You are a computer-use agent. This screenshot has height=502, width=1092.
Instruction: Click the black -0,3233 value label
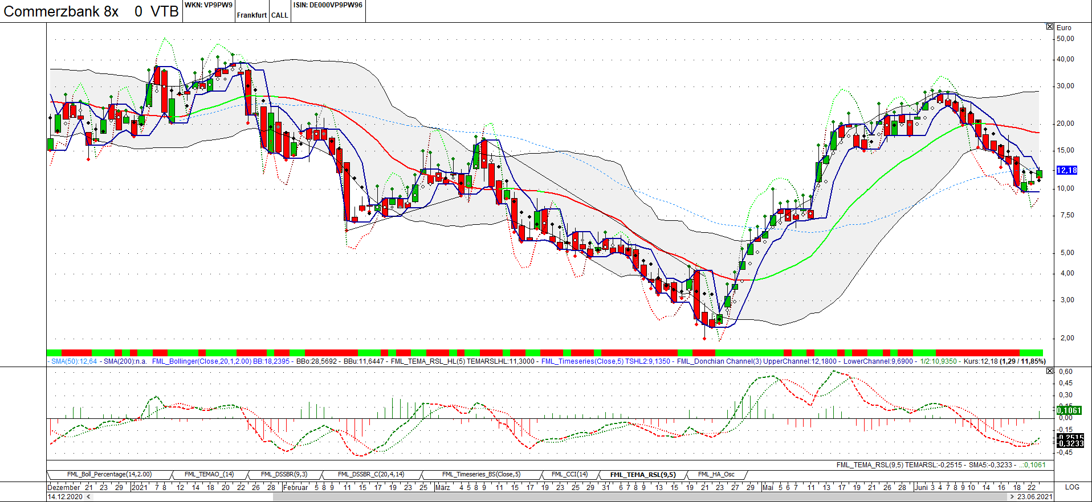click(x=1070, y=444)
